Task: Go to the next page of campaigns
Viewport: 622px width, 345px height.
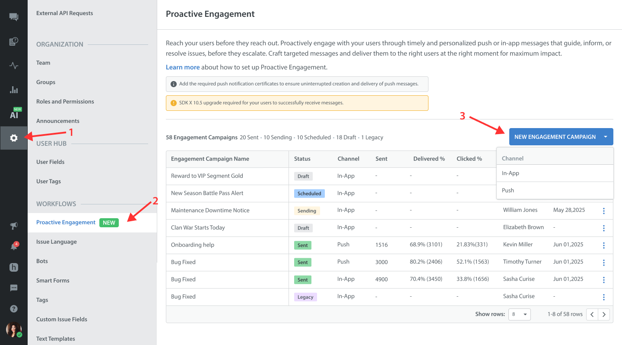Action: [604, 314]
